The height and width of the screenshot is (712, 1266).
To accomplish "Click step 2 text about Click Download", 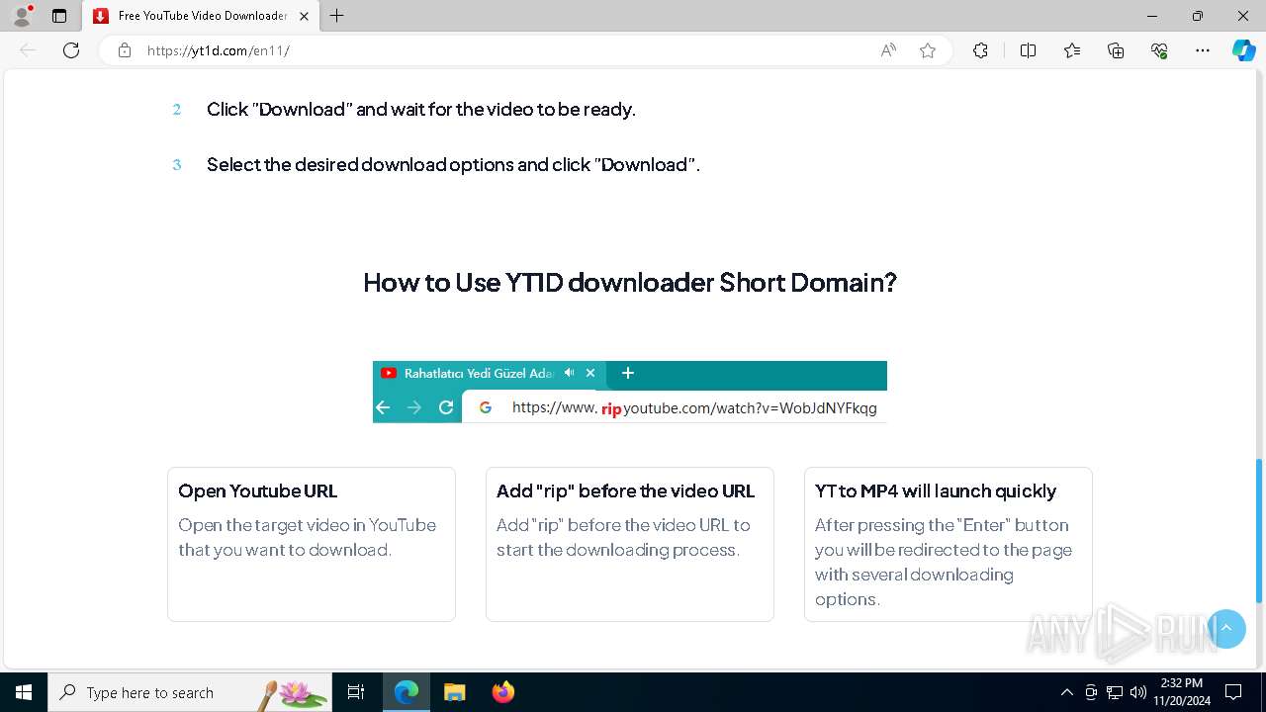I will [x=421, y=110].
